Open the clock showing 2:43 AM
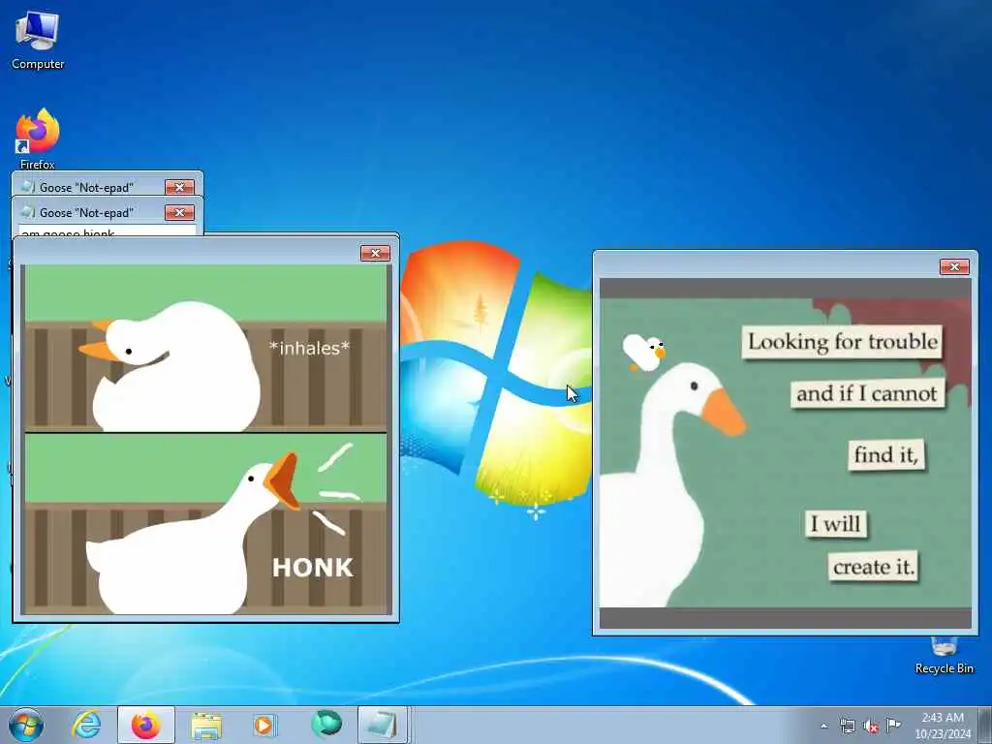Screen dimensions: 992x744 943,726
